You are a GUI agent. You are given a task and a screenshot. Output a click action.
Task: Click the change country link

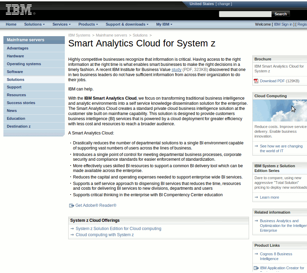click(224, 4)
